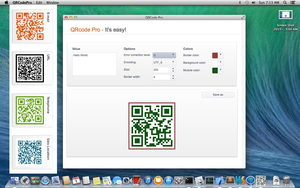Select the orange E-mail QR code sample

coord(30,26)
